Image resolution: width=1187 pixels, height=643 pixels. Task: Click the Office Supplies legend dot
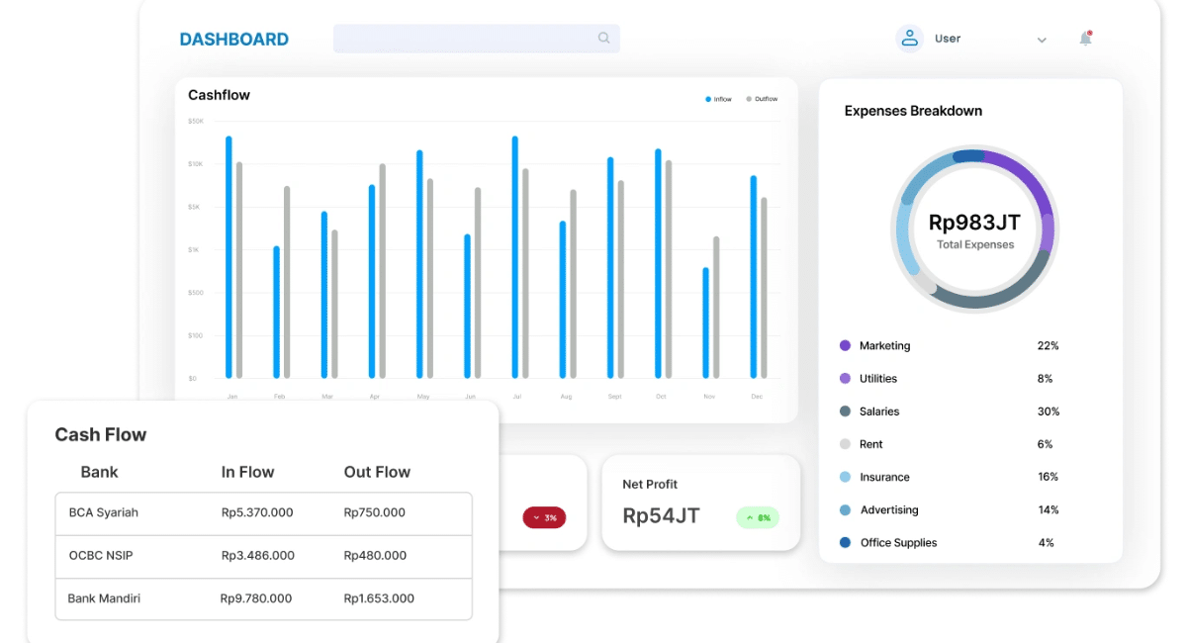click(x=845, y=542)
